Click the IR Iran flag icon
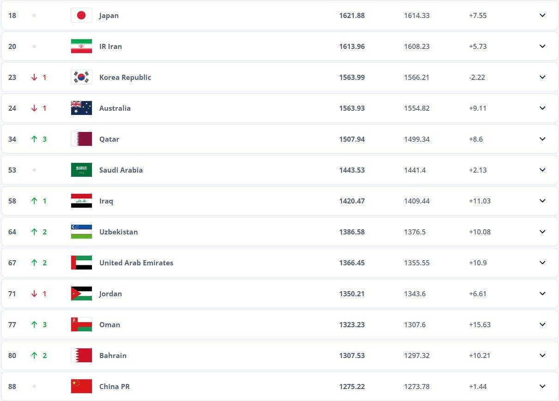Image resolution: width=559 pixels, height=401 pixels. 81,46
